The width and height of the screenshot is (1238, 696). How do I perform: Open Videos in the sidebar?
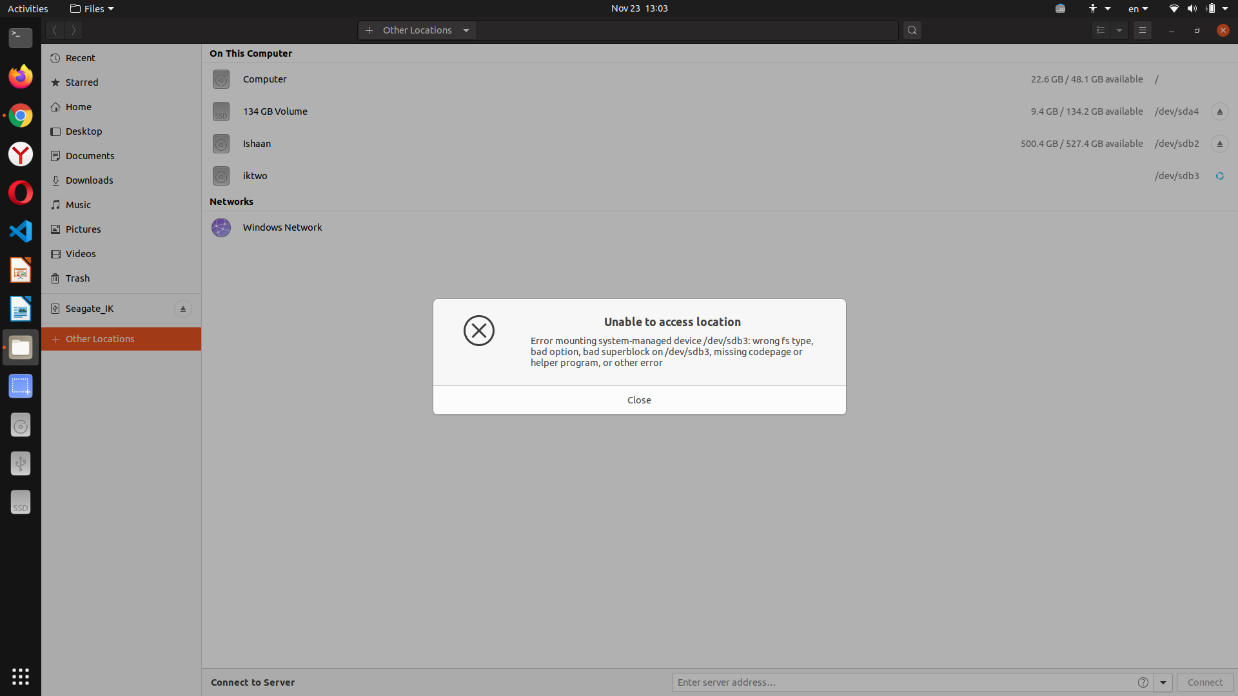pos(121,254)
